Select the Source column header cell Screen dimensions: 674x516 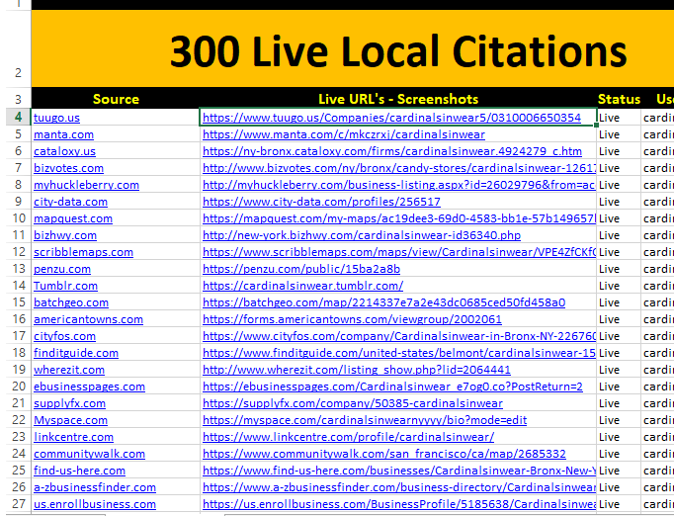click(116, 99)
